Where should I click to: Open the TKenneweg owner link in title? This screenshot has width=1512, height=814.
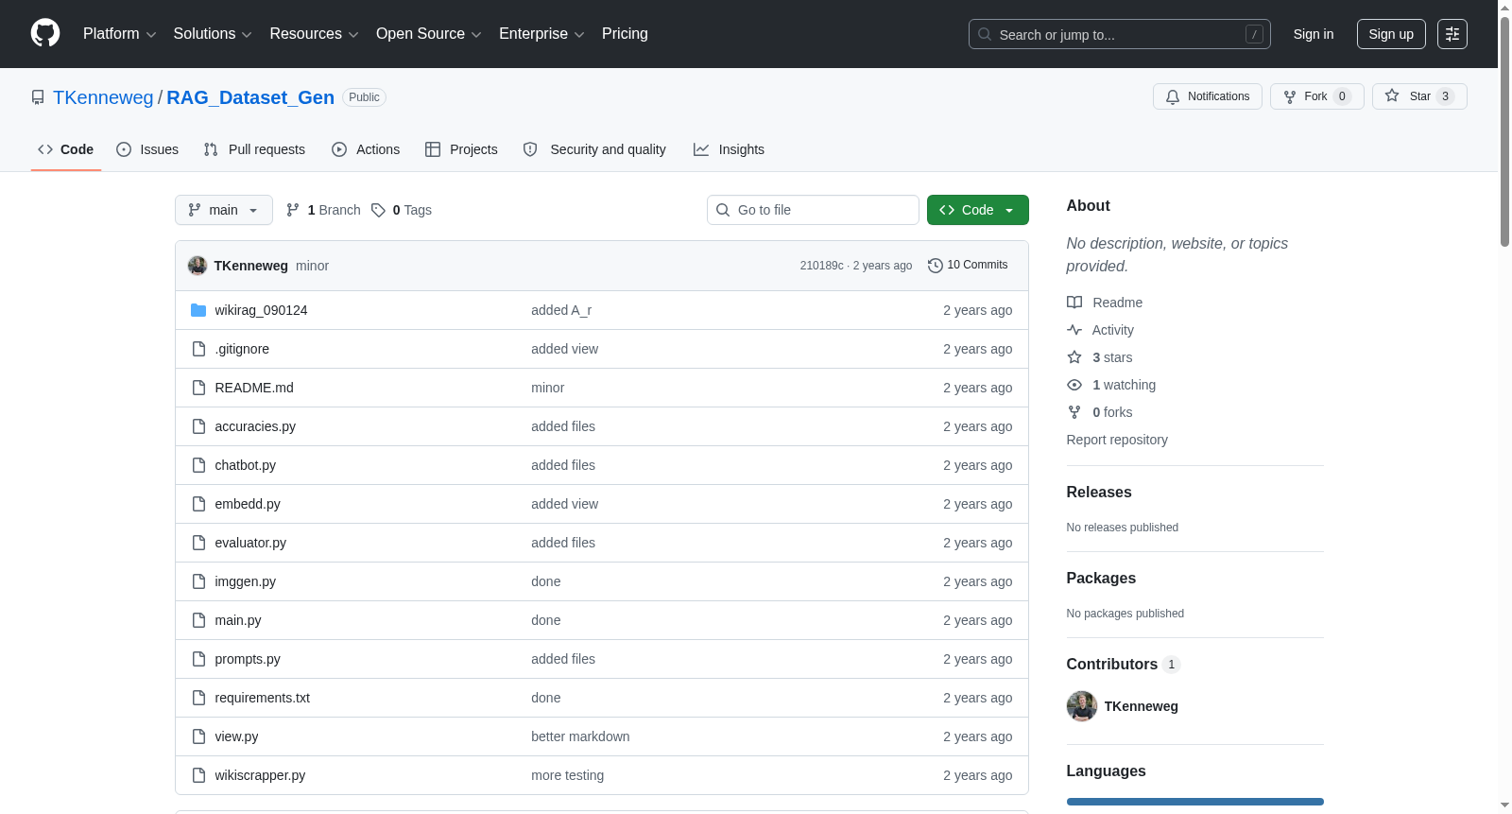[x=103, y=97]
